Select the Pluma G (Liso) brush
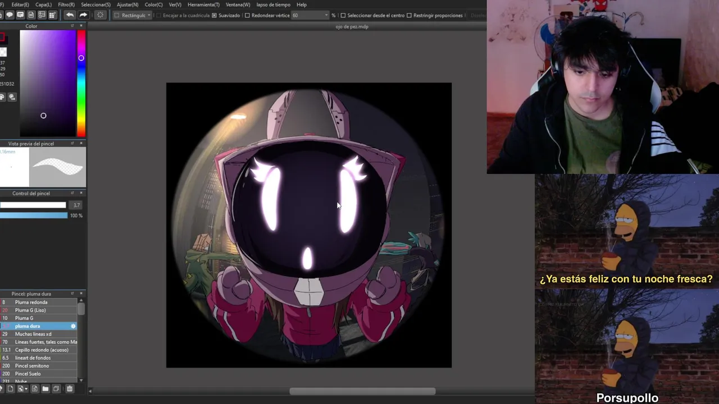 click(x=39, y=310)
